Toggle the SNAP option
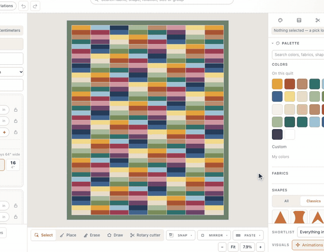The image size is (324, 252). point(178,235)
